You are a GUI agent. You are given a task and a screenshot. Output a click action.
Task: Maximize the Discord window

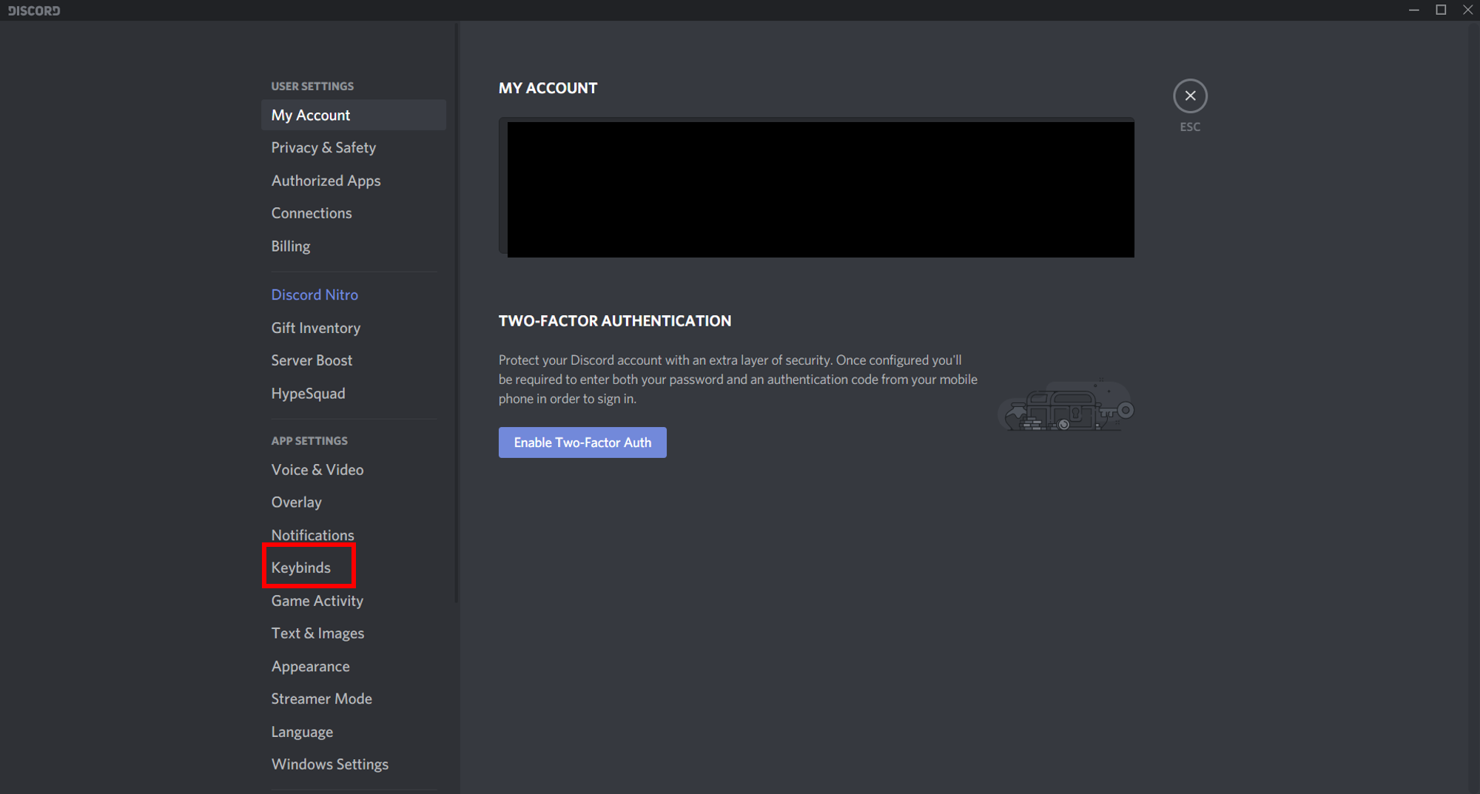point(1441,10)
